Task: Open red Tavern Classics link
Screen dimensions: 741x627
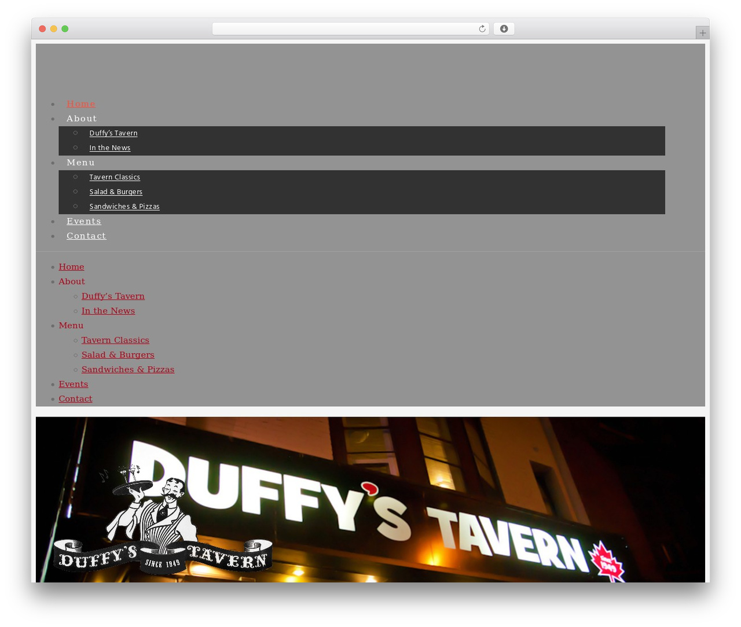Action: click(115, 340)
